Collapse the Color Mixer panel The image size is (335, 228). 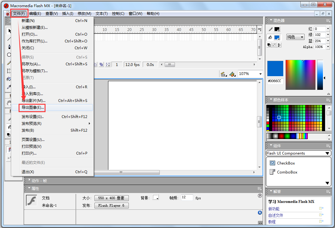pyautogui.click(x=271, y=20)
